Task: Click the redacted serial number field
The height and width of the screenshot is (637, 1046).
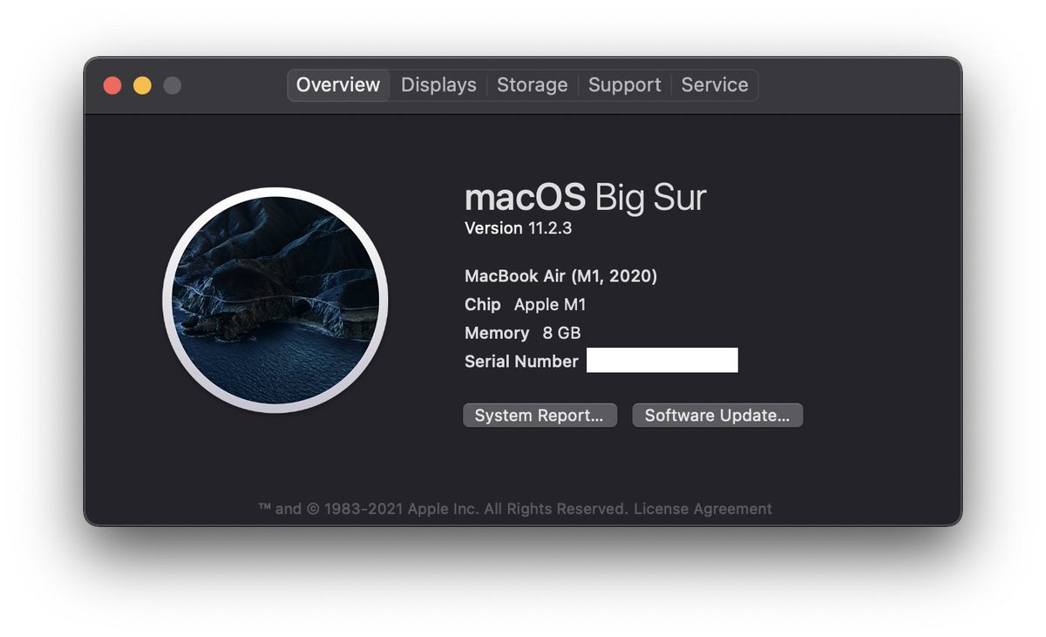Action: [662, 360]
